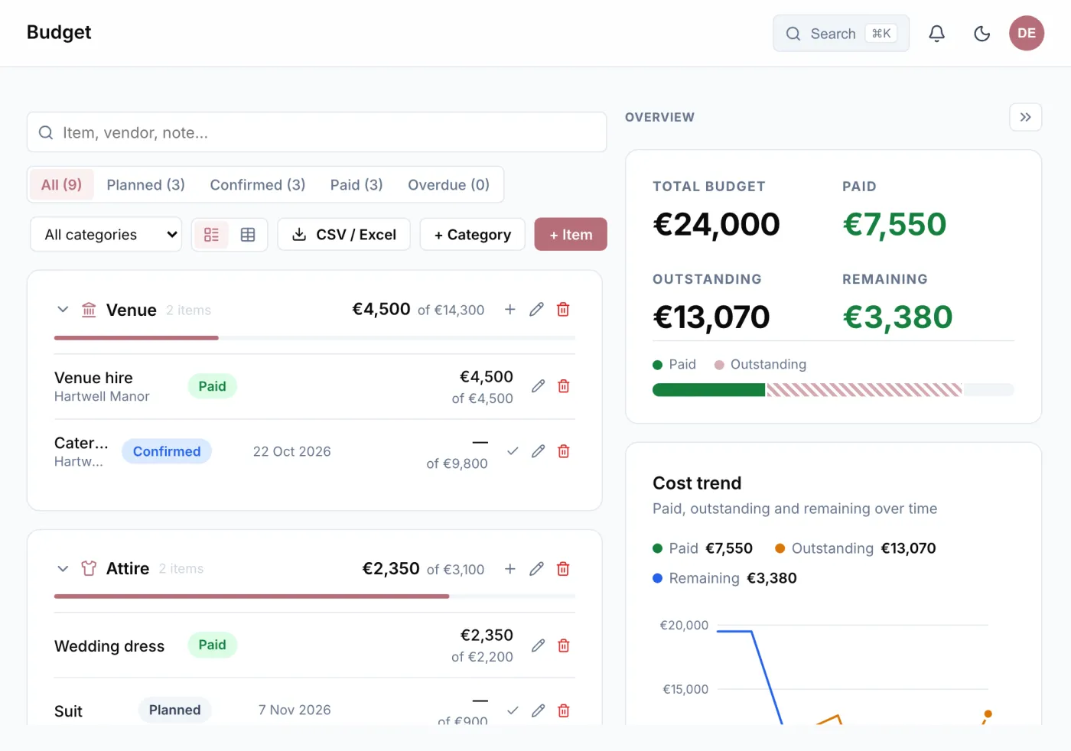Collapse the Venue category
Image resolution: width=1071 pixels, height=751 pixels.
point(63,310)
